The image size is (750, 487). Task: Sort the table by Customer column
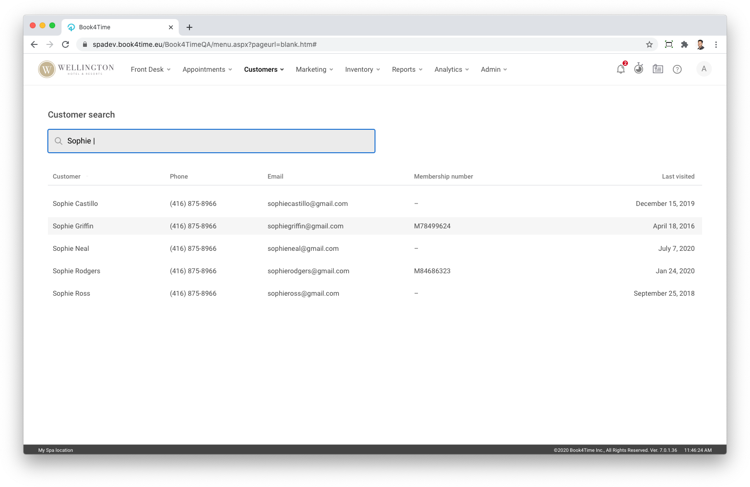pos(67,177)
